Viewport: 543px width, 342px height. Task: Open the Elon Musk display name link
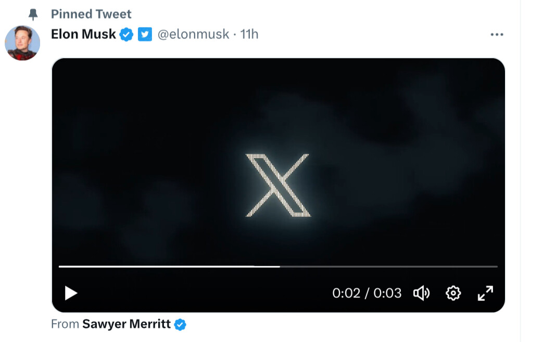click(83, 34)
